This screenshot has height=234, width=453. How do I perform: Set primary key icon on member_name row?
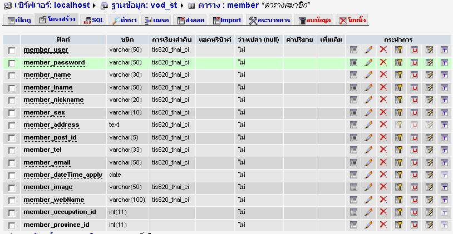[x=398, y=75]
